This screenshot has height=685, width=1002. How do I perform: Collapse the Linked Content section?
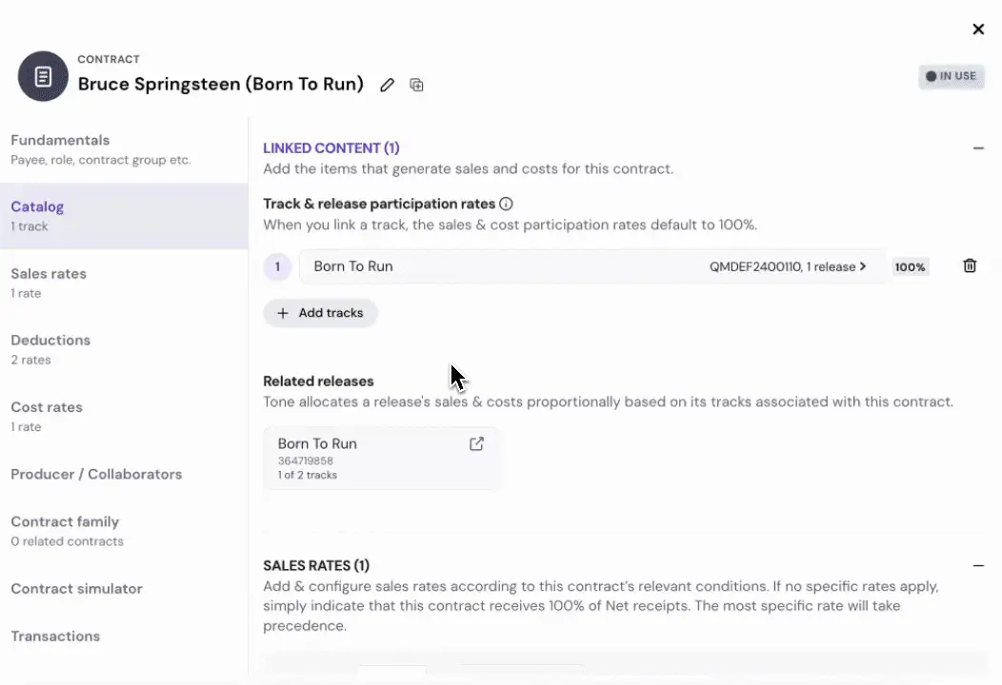978,148
